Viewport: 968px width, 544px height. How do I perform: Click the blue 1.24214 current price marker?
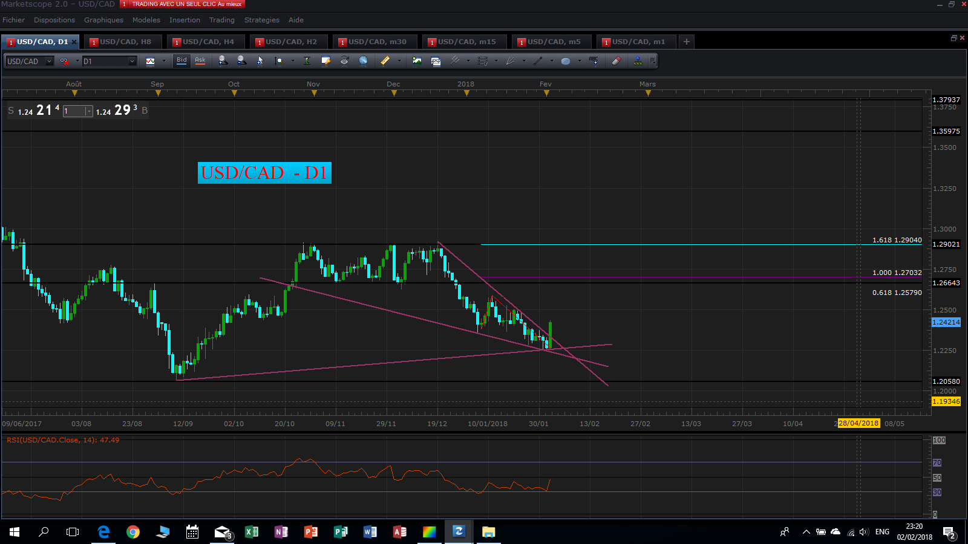point(946,322)
